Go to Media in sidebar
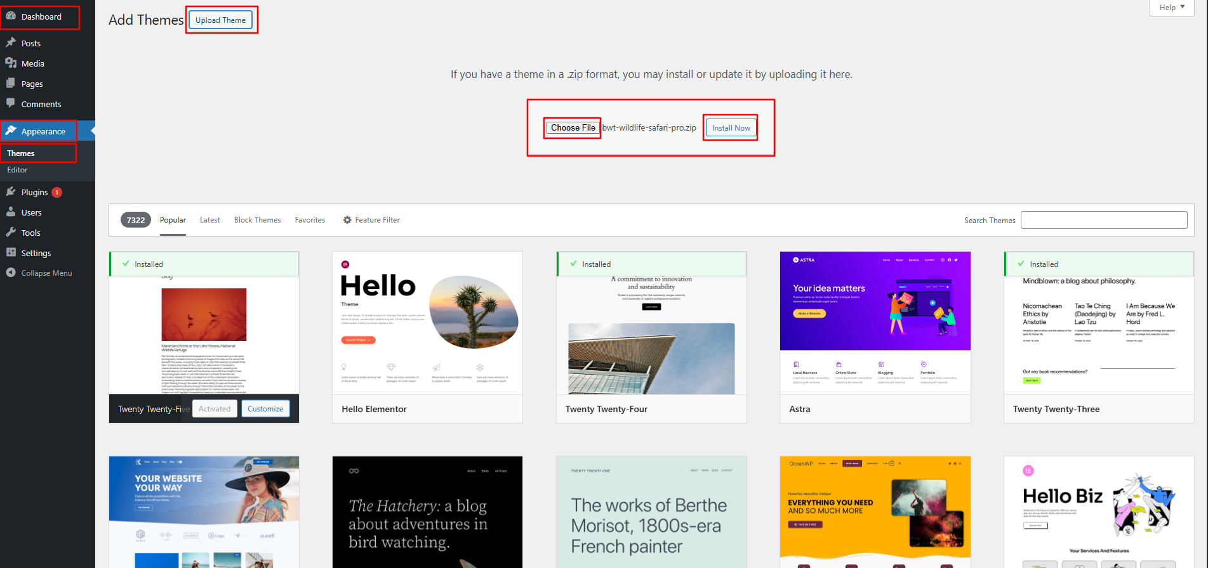The width and height of the screenshot is (1208, 568). (33, 63)
